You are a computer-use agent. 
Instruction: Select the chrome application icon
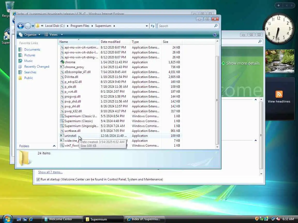pyautogui.click(x=62, y=62)
